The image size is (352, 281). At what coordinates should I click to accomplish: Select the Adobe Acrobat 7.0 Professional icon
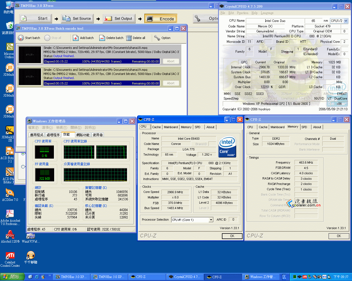click(10, 217)
